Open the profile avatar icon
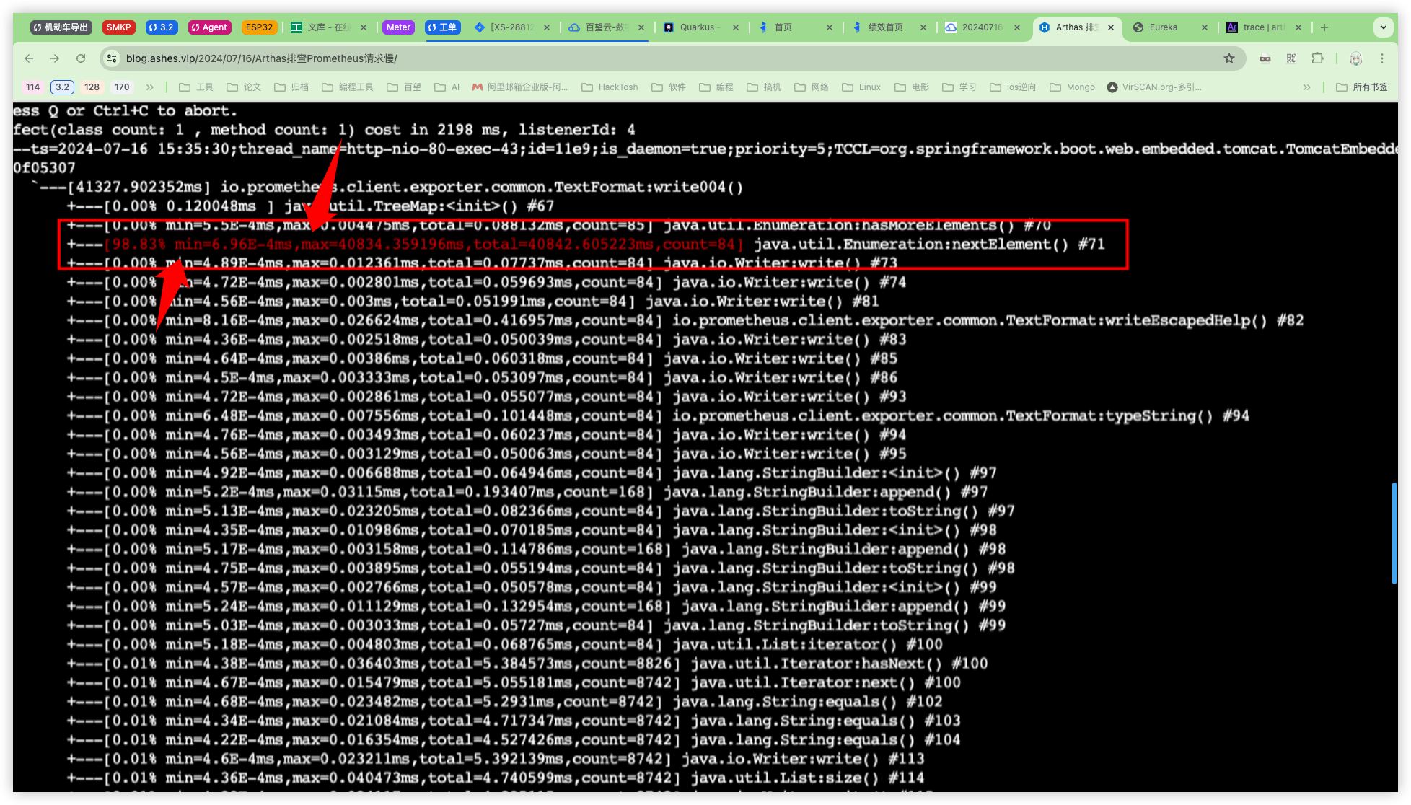1411x805 pixels. [x=1356, y=58]
